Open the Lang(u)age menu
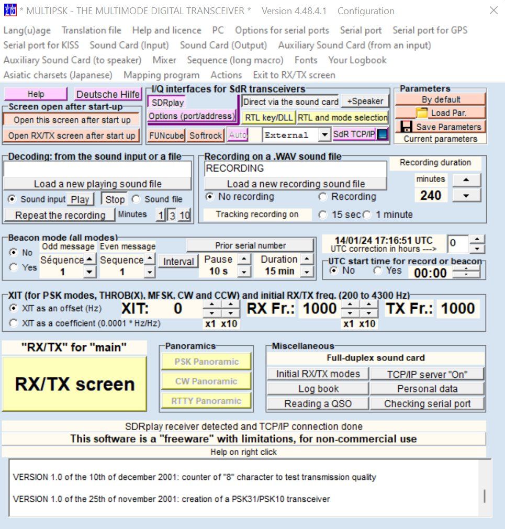505x529 pixels. [x=27, y=30]
